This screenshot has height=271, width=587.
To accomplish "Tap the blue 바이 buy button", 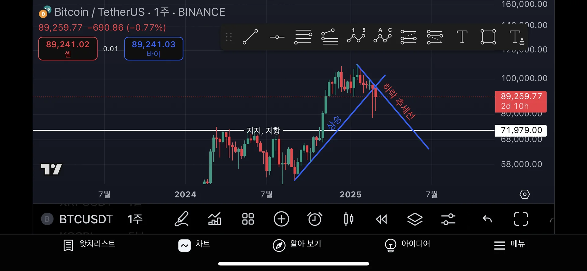I will (153, 49).
